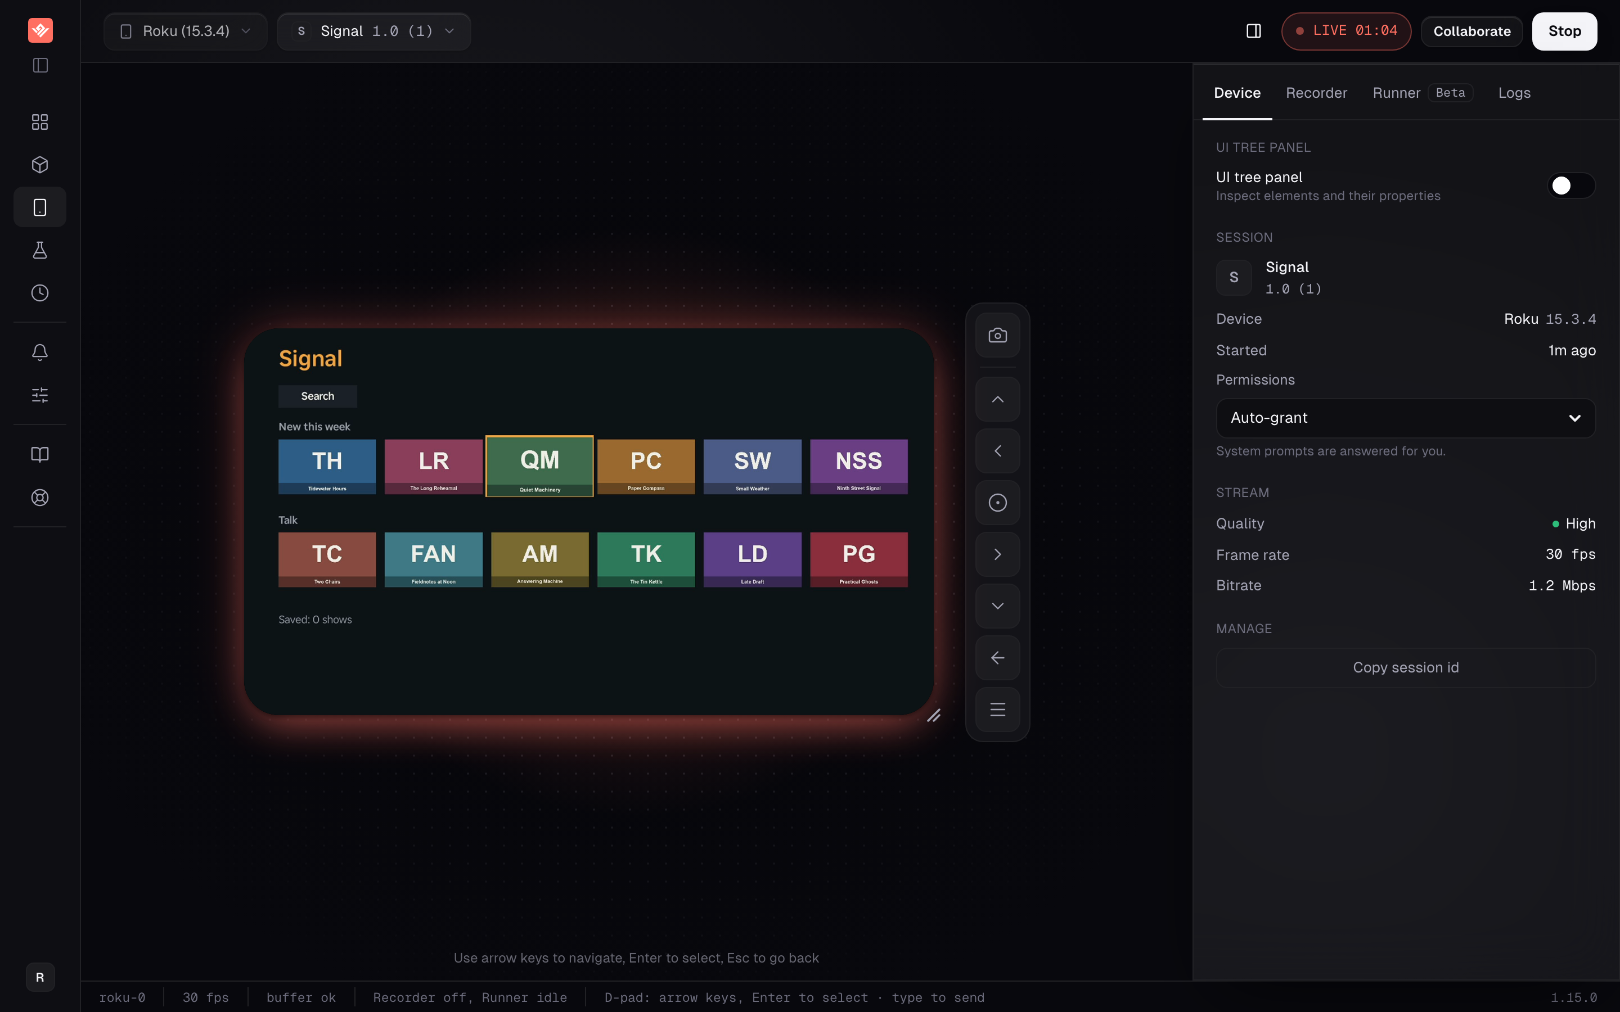Screen dimensions: 1620x1012
Task: Open the settings sliders icon
Action: [40, 395]
